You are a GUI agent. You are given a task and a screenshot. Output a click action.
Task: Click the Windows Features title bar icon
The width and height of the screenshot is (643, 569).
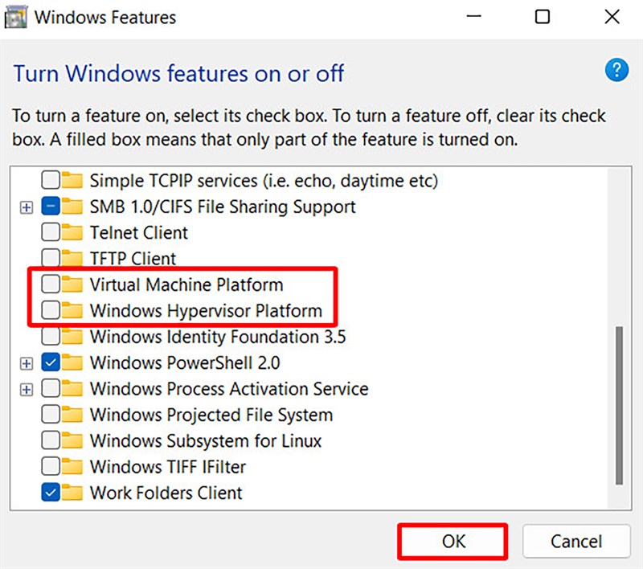click(14, 16)
